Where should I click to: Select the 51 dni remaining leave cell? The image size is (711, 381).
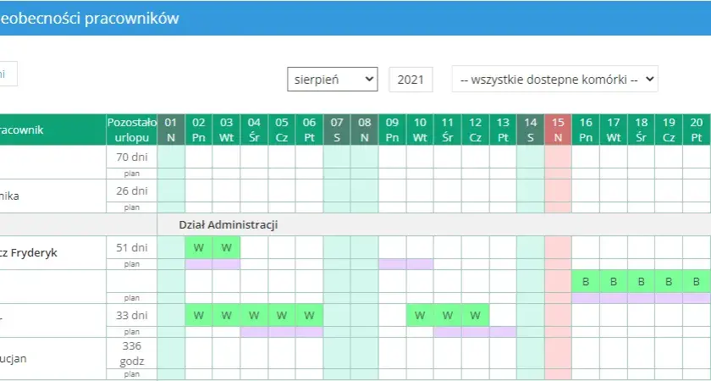point(132,247)
